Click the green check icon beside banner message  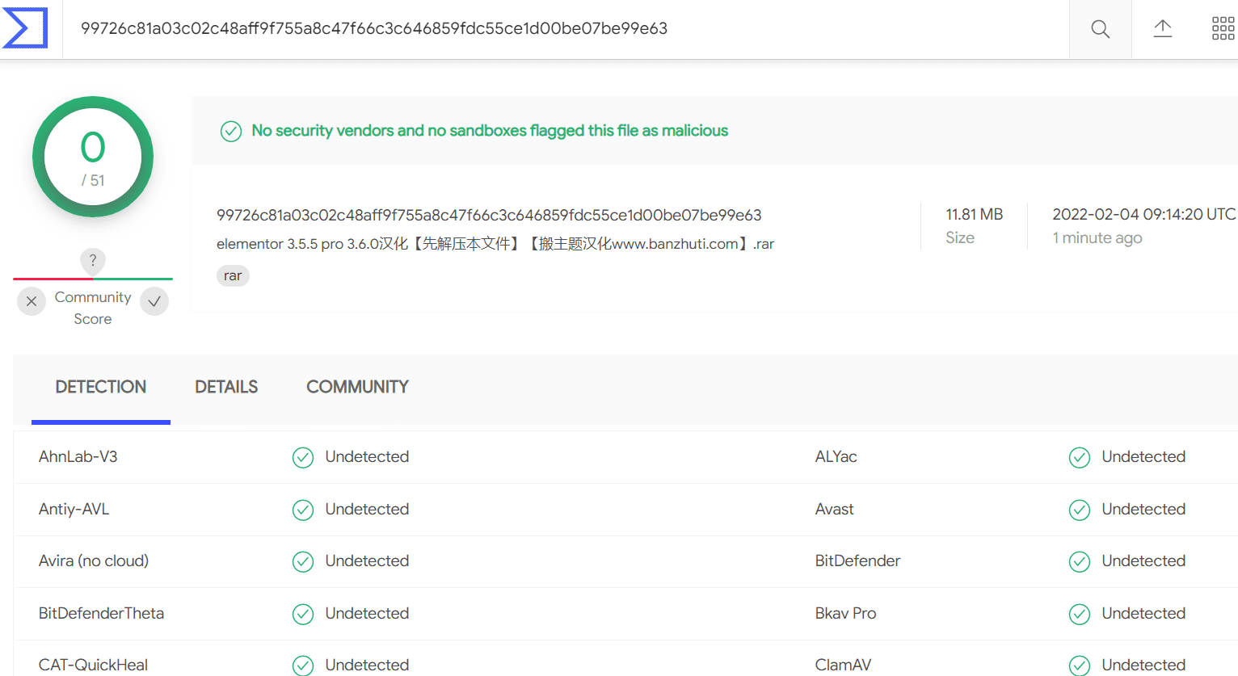coord(231,131)
